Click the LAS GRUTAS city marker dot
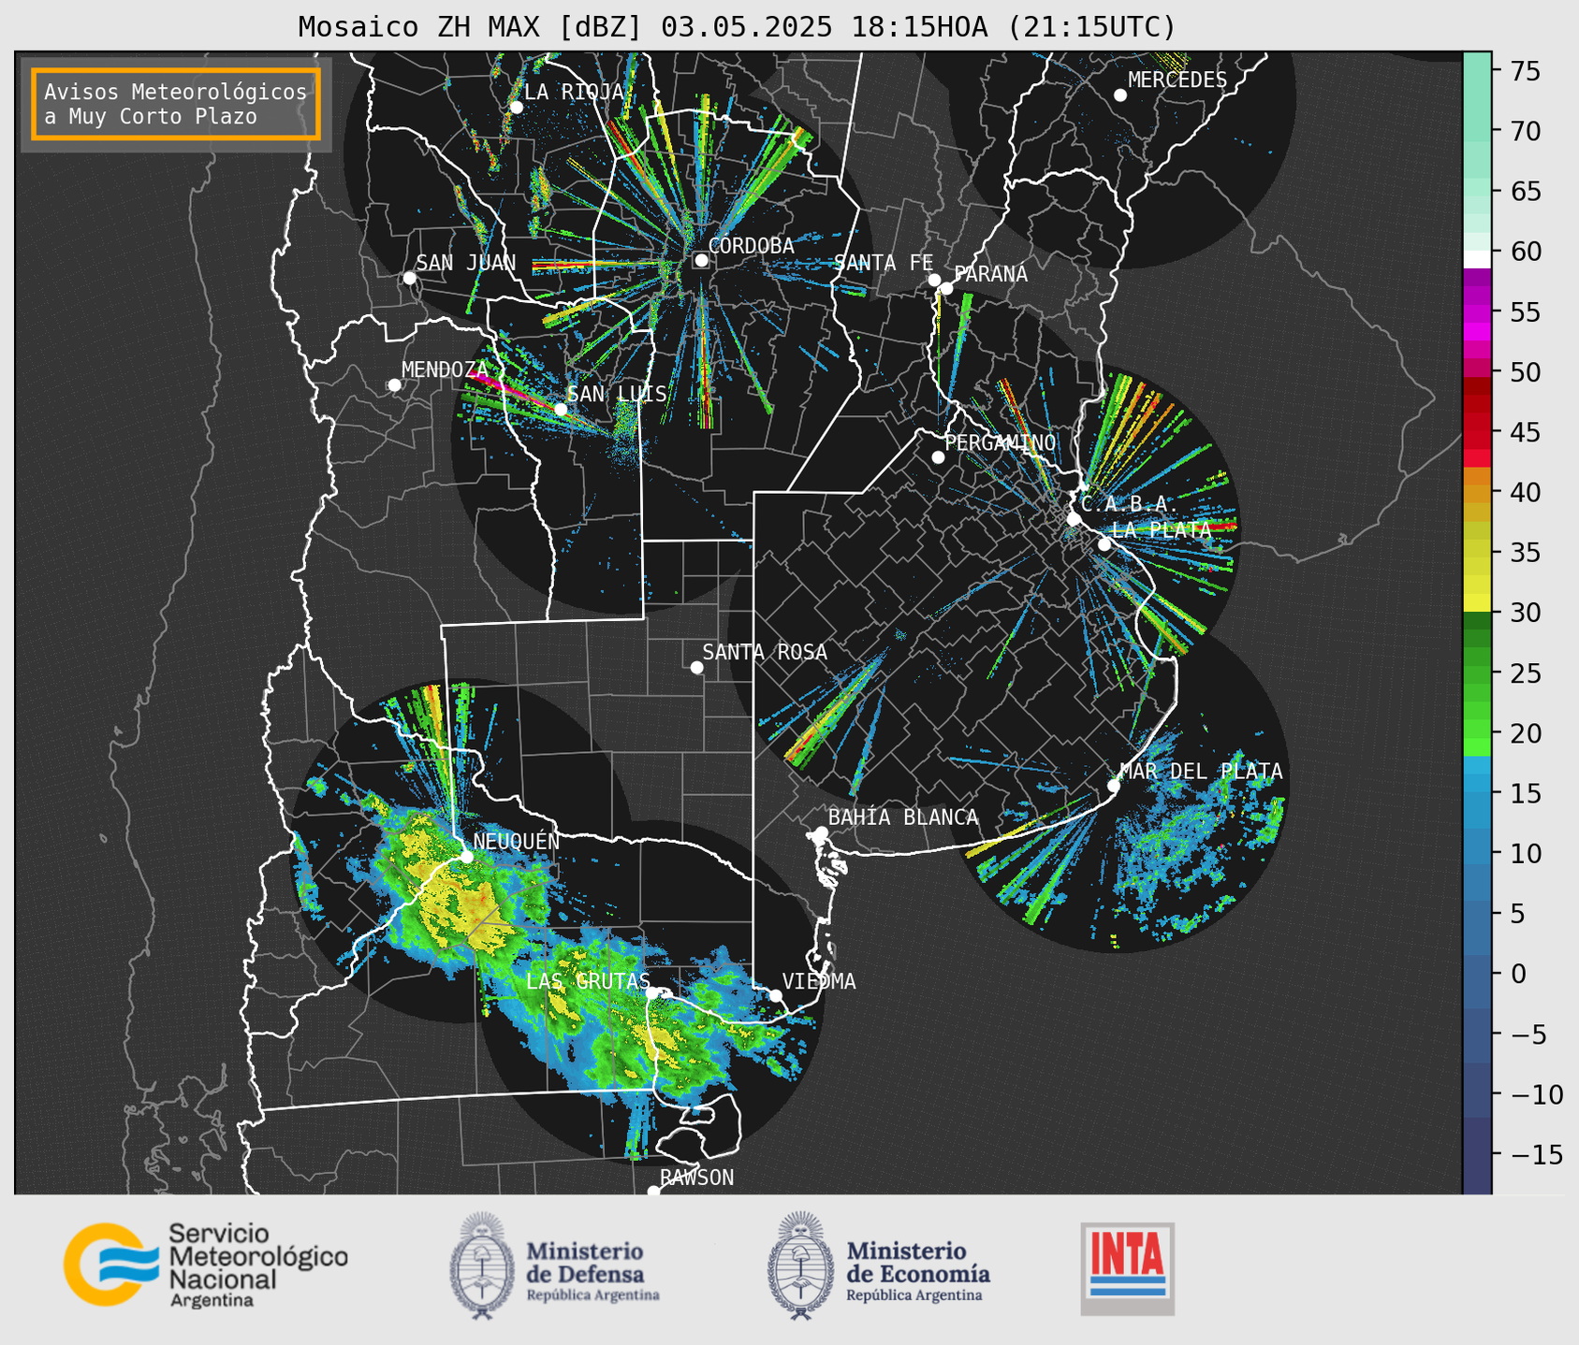Image resolution: width=1579 pixels, height=1345 pixels. click(652, 993)
